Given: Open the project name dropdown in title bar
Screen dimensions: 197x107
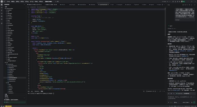Looking at the screenshot, I should 49,1.
